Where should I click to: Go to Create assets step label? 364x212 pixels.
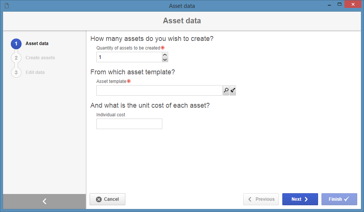point(40,58)
